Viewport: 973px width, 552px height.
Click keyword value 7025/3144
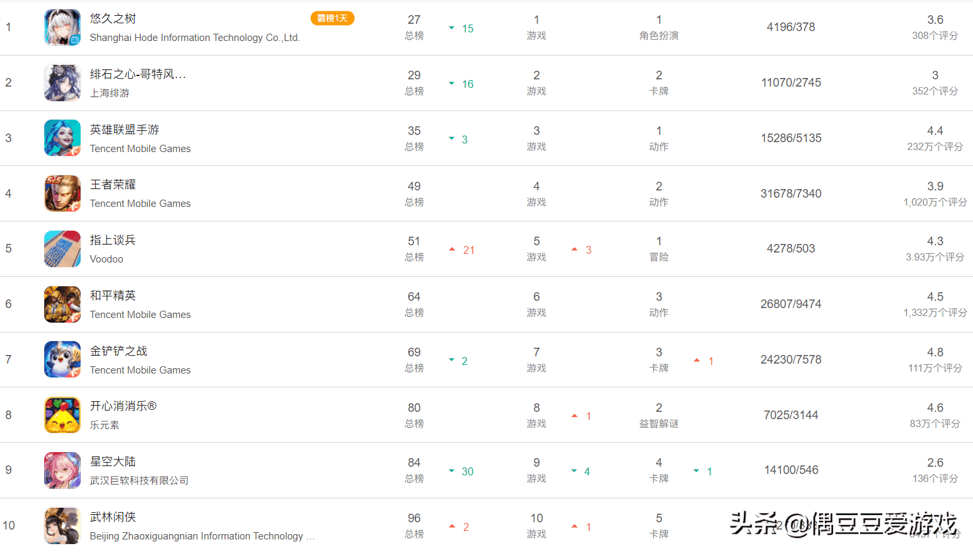791,415
